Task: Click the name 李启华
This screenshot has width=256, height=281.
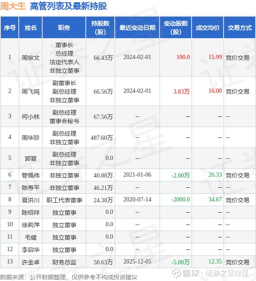Action: (x=31, y=250)
